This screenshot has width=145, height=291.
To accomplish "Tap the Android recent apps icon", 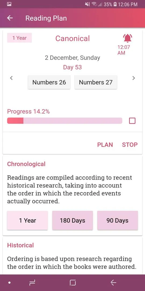I will [32, 283].
